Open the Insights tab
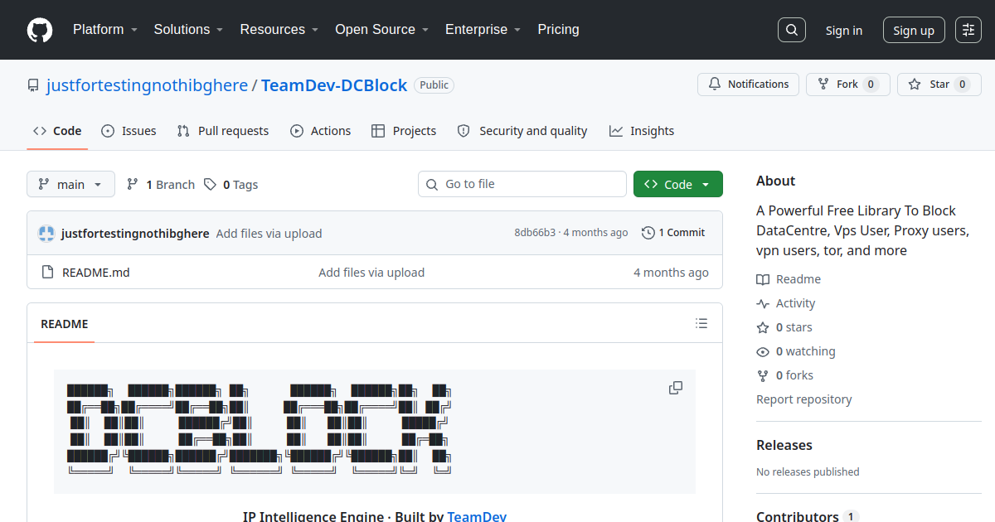Viewport: 995px width, 522px height. coord(642,131)
